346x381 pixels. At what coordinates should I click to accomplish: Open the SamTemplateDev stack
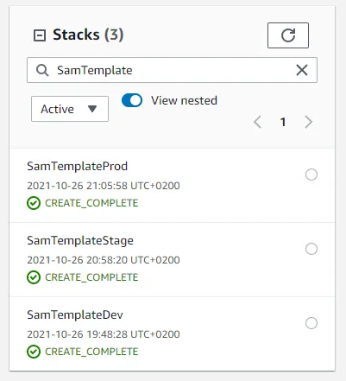point(75,314)
